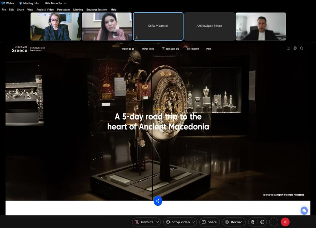Expand the audio options arrow beside Unmute
The width and height of the screenshot is (316, 228).
click(x=158, y=222)
